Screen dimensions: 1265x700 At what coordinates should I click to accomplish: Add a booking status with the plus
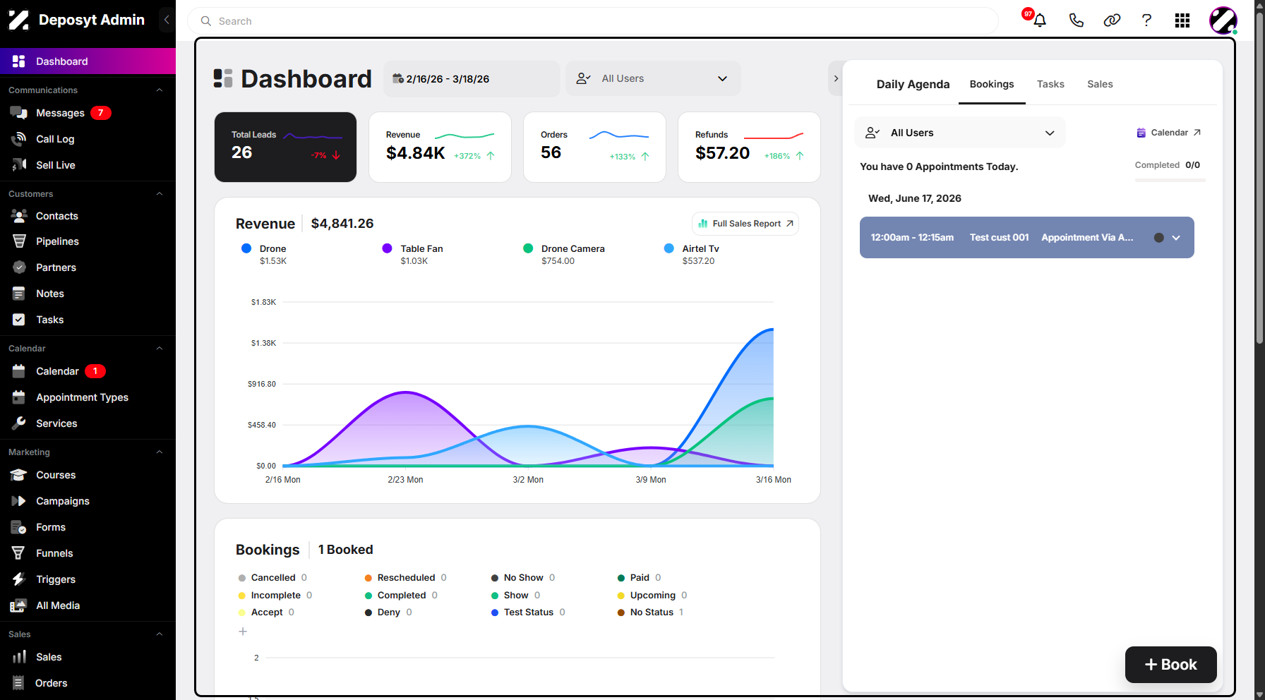point(243,632)
